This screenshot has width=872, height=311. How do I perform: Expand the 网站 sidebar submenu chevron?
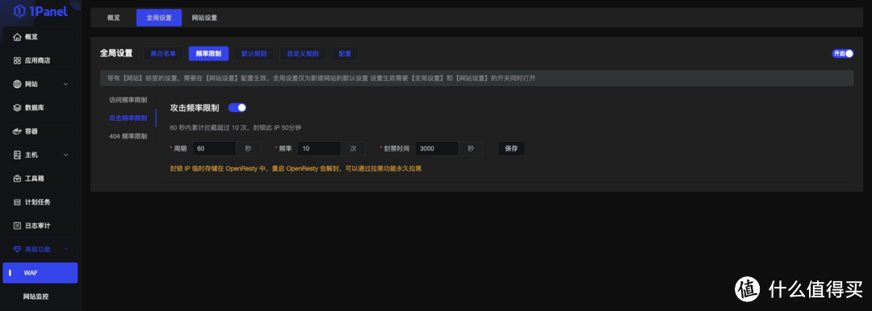65,85
